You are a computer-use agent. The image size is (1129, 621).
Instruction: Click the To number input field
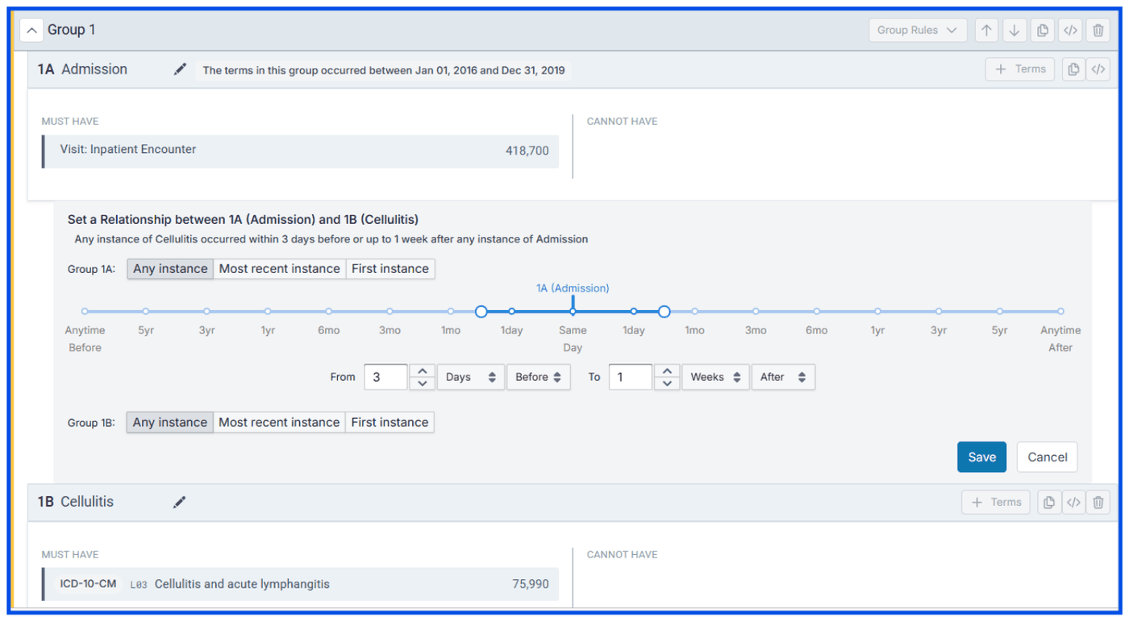point(630,377)
